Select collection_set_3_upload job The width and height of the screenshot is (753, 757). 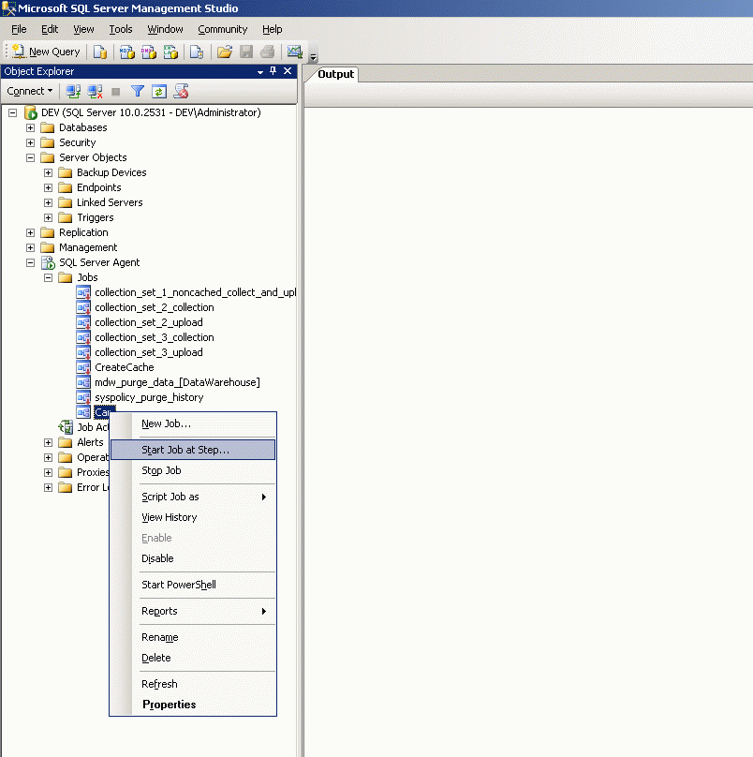point(149,352)
